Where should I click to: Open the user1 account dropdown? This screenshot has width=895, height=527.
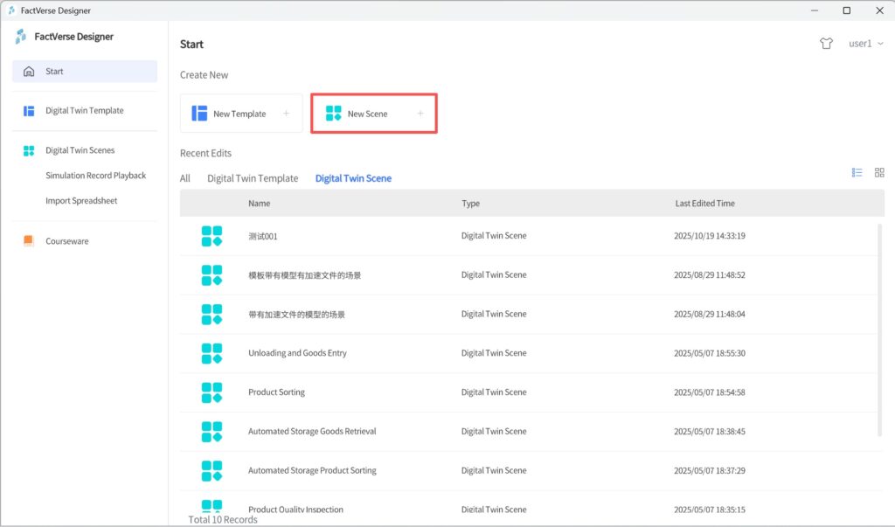tap(865, 44)
